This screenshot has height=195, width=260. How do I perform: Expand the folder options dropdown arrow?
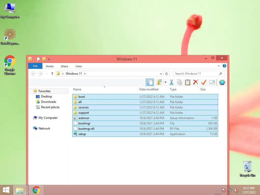pyautogui.click(x=165, y=82)
